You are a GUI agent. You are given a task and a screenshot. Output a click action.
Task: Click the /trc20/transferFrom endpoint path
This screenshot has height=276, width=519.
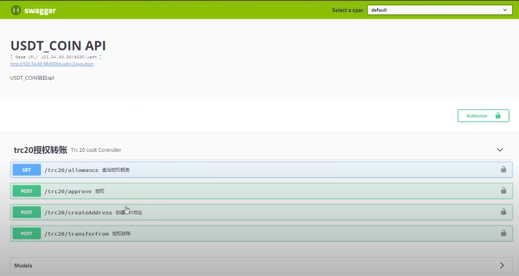coord(76,234)
